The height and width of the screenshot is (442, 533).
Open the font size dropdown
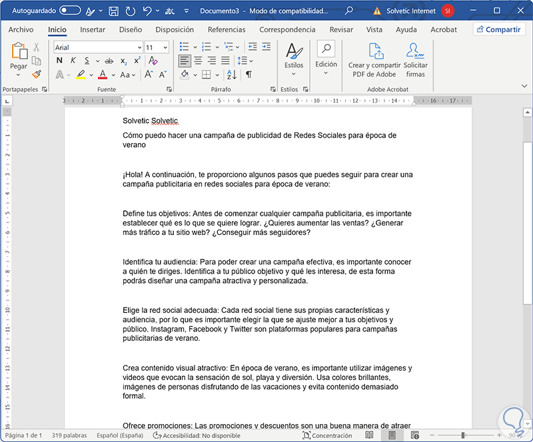165,47
